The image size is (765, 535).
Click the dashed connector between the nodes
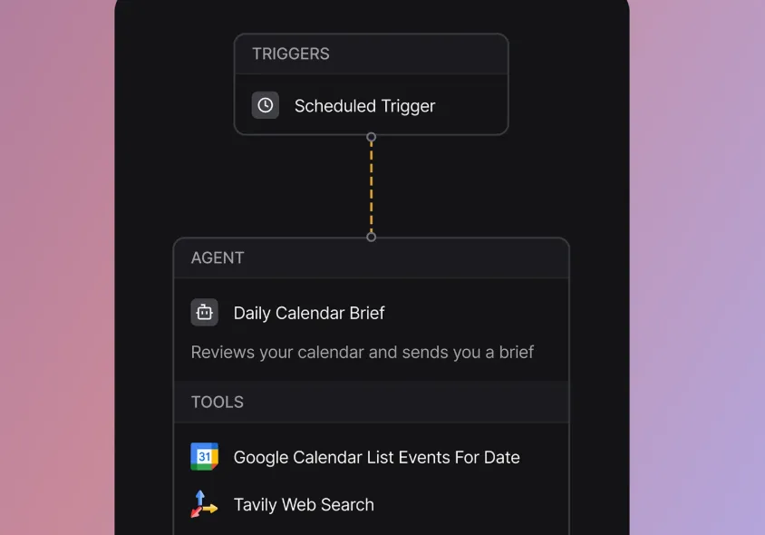point(371,187)
